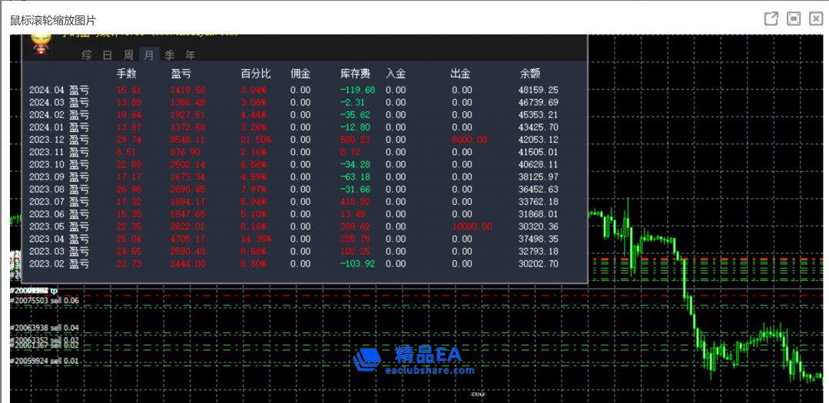Click the eaclubshare.com watermark link
This screenshot has width=829, height=403.
tap(429, 370)
